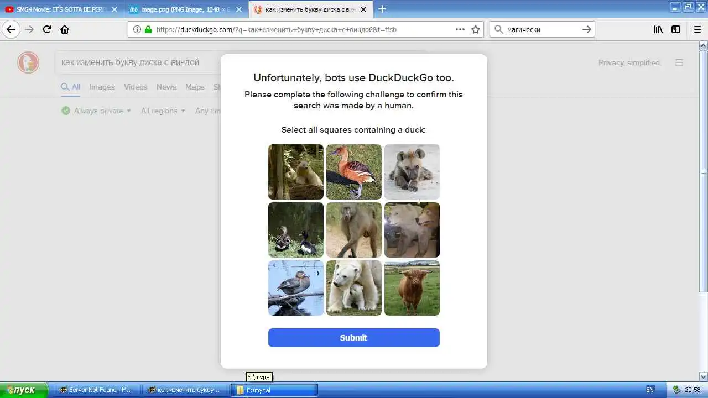
Task: Click the blue Submit button
Action: click(x=354, y=338)
